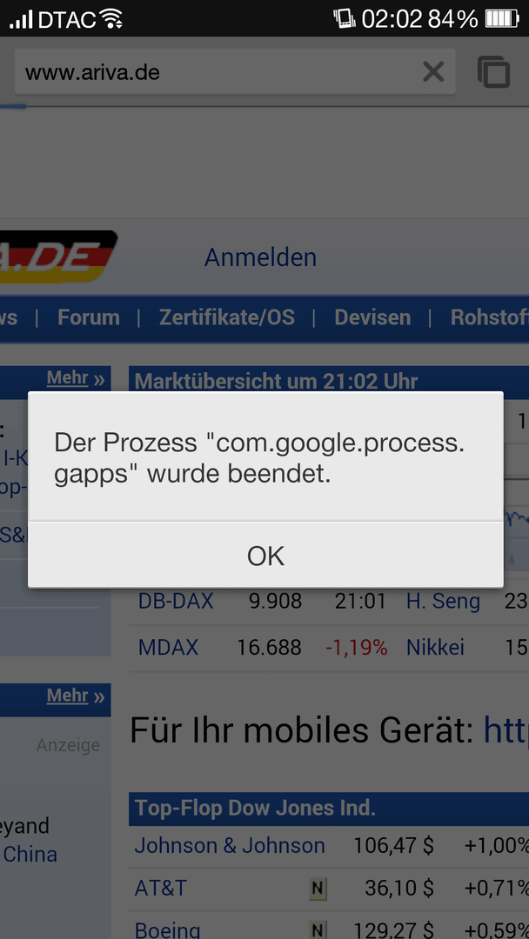The width and height of the screenshot is (529, 939).
Task: Tap the battery icon in status bar
Action: coord(501,19)
